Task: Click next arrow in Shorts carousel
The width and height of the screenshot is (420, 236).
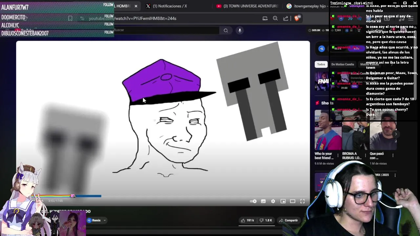Action: pos(396,134)
